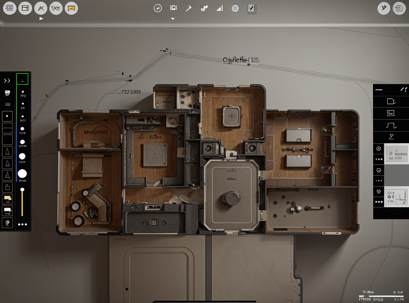Collapse the right panel with the minus button
The height and width of the screenshot is (303, 409).
coord(379,90)
